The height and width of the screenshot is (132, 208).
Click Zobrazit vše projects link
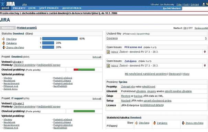(x=128, y=87)
